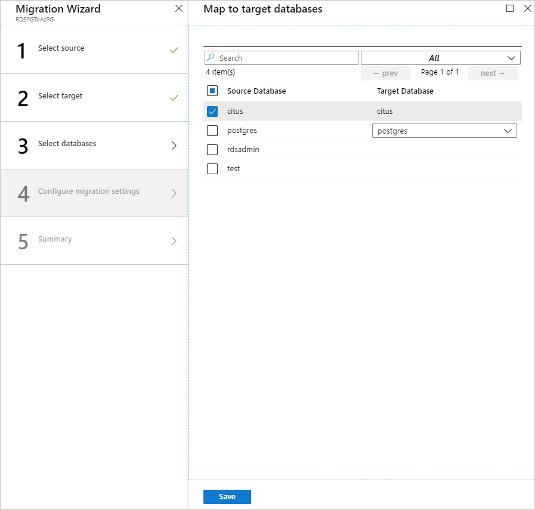
Task: Uncheck the citus source database
Action: click(212, 112)
